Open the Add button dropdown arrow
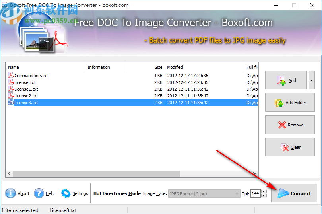322x214 pixels. coord(312,80)
